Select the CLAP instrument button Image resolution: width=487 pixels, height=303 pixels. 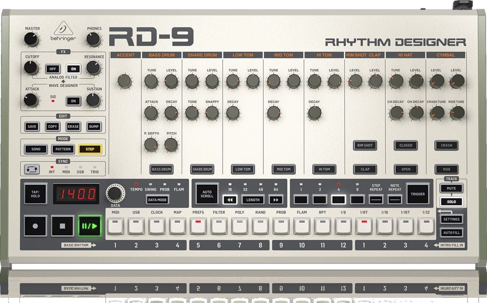(x=365, y=170)
